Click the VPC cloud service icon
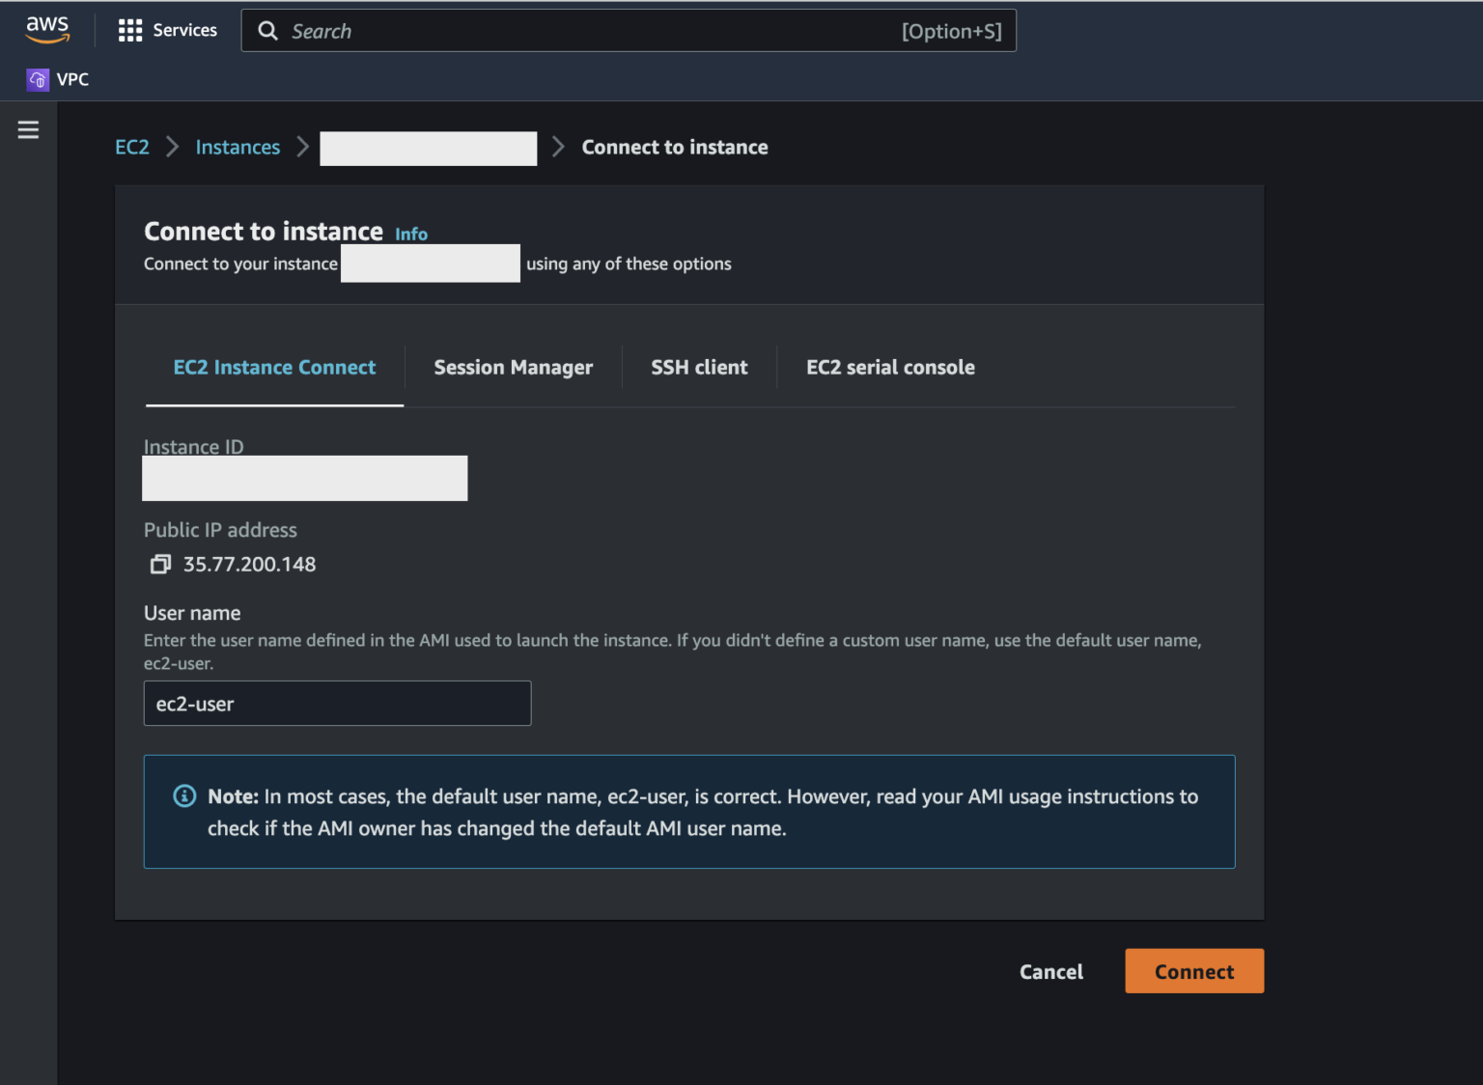 (37, 79)
